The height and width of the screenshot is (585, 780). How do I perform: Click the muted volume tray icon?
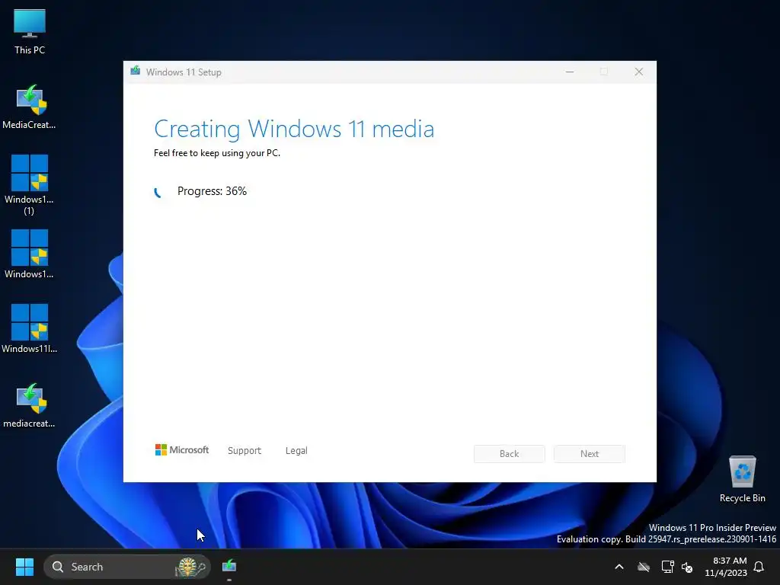688,567
